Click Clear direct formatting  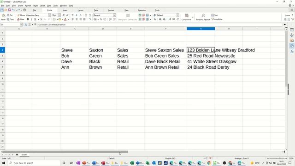(21, 19)
